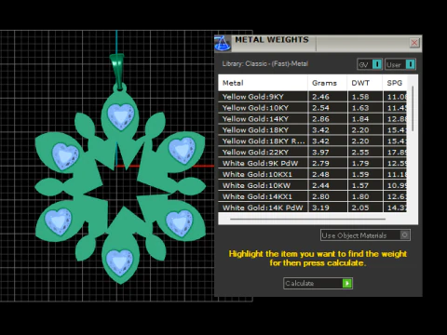Select the White Gold:14KX1 row
Image resolution: width=447 pixels, height=335 pixels.
313,196
